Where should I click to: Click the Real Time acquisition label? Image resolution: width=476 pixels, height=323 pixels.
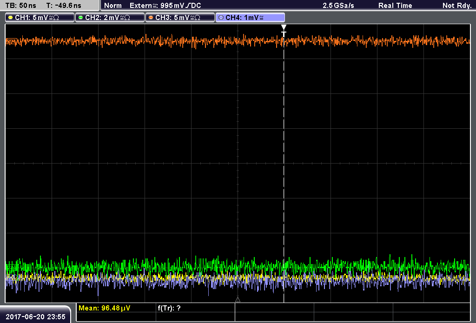pyautogui.click(x=395, y=6)
